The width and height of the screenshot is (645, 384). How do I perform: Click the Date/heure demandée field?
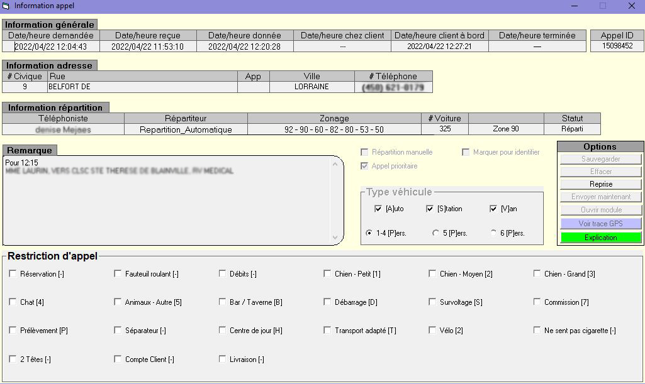click(51, 47)
